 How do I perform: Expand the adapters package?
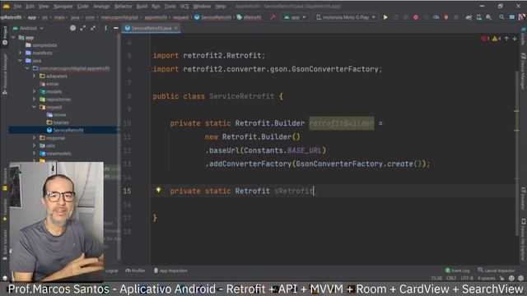point(34,76)
